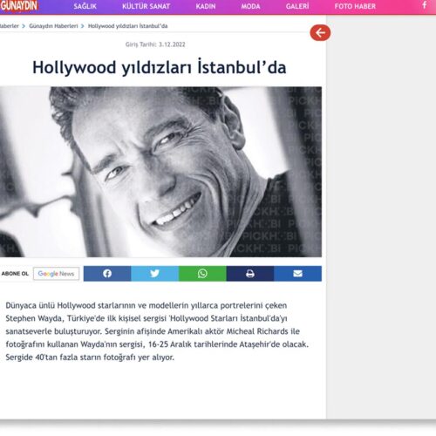Open the SAĞLIK menu item

[85, 6]
